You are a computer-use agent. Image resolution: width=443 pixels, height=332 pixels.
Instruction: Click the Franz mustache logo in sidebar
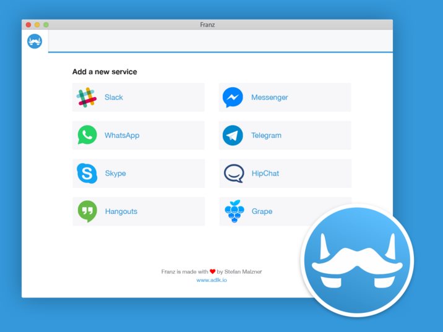[35, 41]
